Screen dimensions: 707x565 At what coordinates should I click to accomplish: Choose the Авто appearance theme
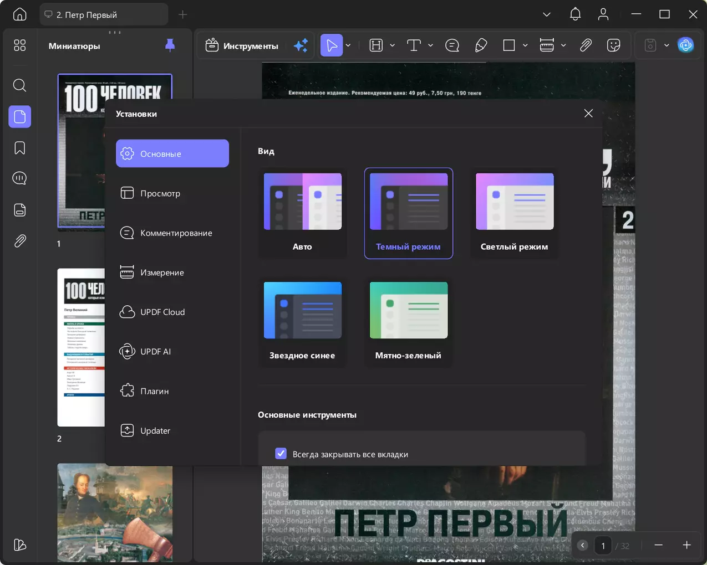coord(303,213)
